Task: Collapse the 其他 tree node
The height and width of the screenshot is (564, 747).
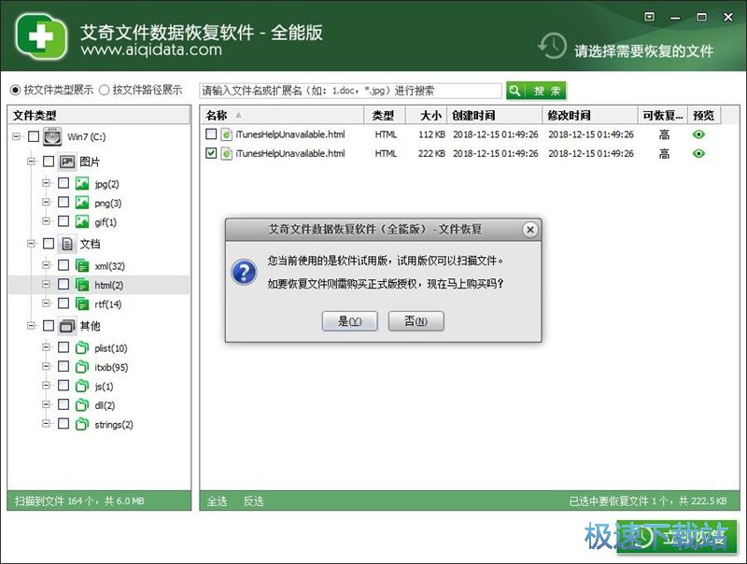Action: point(31,325)
